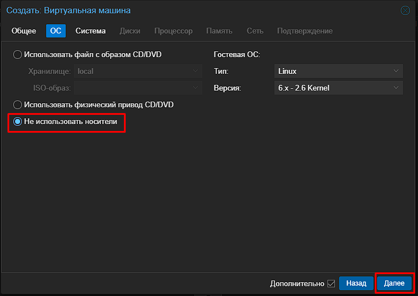Toggle the 'Дополнительно' checkbox
418x296 pixels.
[331, 283]
